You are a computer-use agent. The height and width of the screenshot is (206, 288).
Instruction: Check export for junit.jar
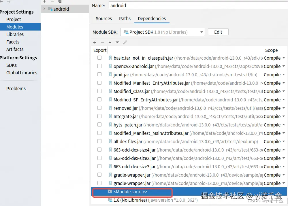pos(99,74)
